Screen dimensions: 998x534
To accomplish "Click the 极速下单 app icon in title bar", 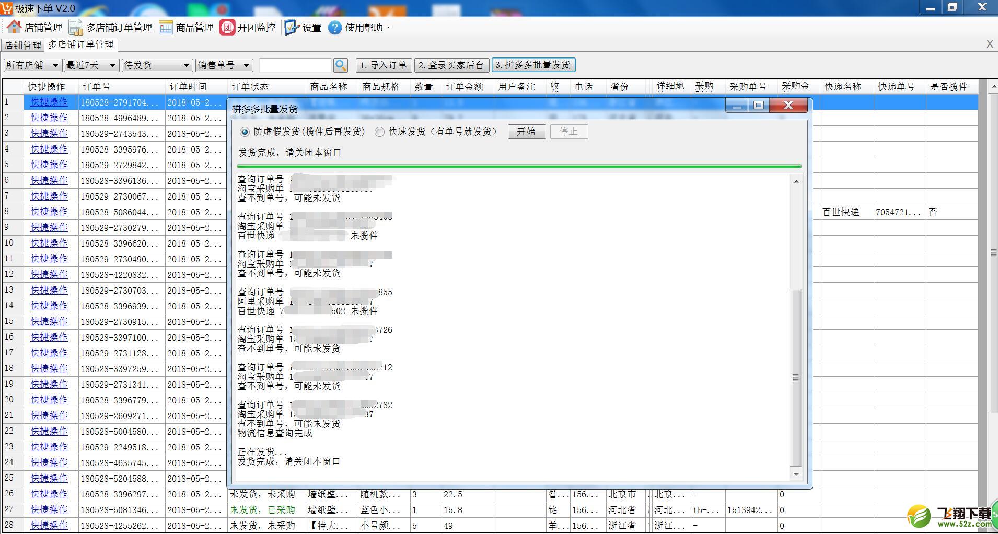I will tap(7, 8).
